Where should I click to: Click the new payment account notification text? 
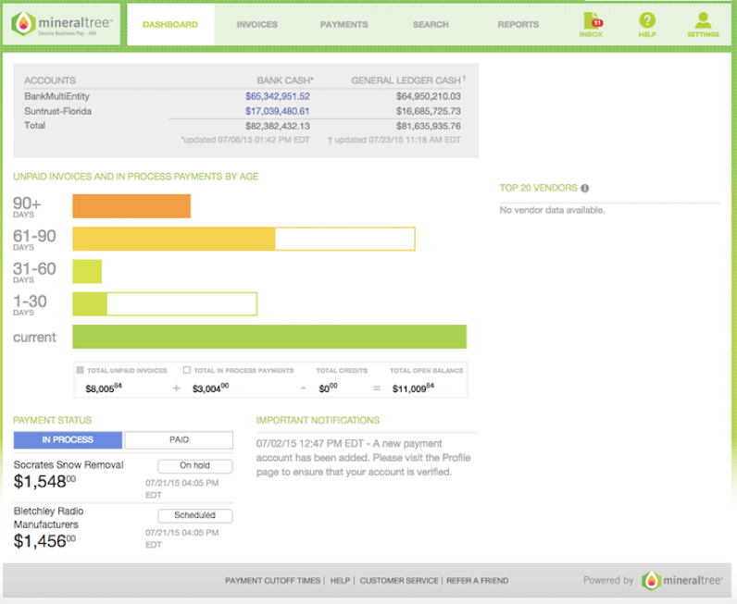(x=363, y=458)
